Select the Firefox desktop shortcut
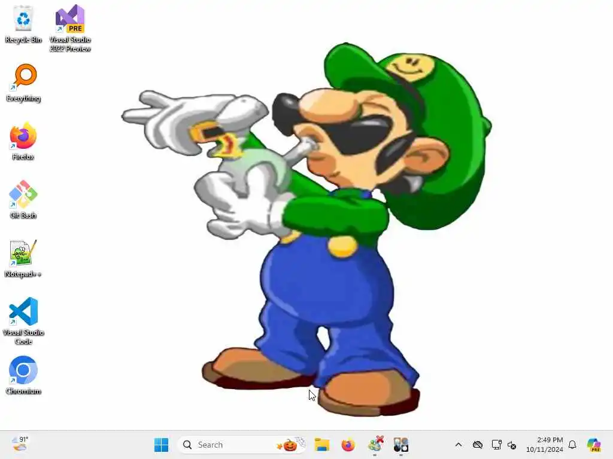 [x=23, y=141]
